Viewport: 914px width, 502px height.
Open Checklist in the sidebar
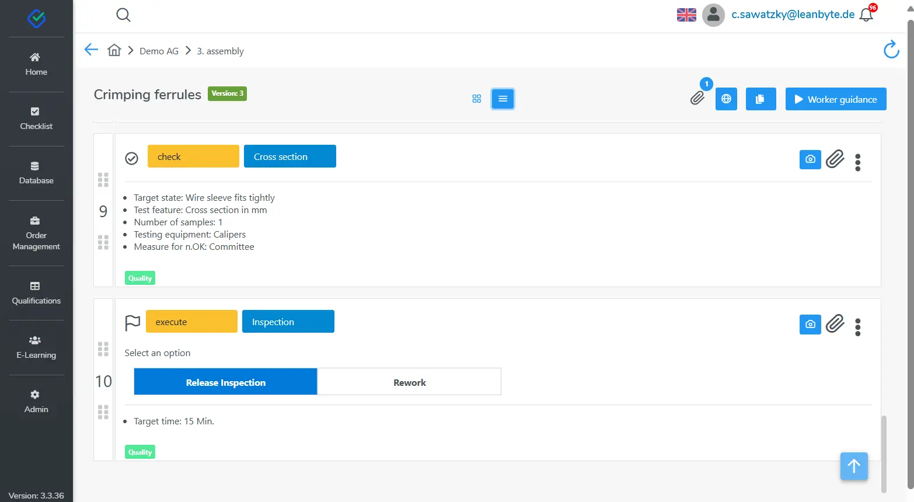pyautogui.click(x=36, y=118)
